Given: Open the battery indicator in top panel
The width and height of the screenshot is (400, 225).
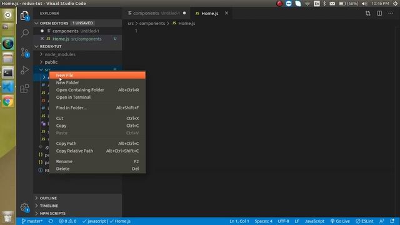Looking at the screenshot, I should pos(349,4).
